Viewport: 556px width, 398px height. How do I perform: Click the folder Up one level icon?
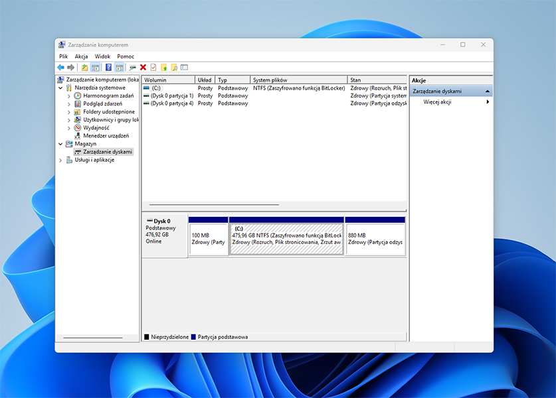point(84,67)
